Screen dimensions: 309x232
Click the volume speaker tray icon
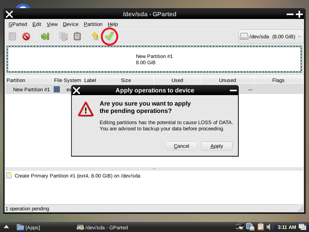pos(270,227)
